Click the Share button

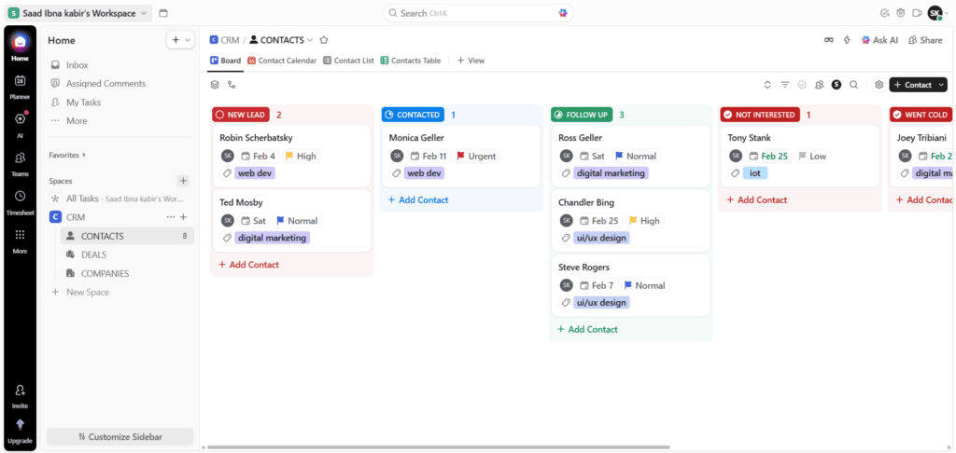click(x=925, y=40)
